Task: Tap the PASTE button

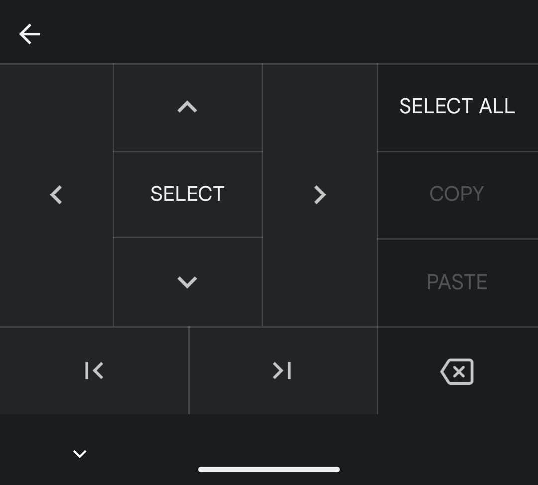Action: point(457,282)
